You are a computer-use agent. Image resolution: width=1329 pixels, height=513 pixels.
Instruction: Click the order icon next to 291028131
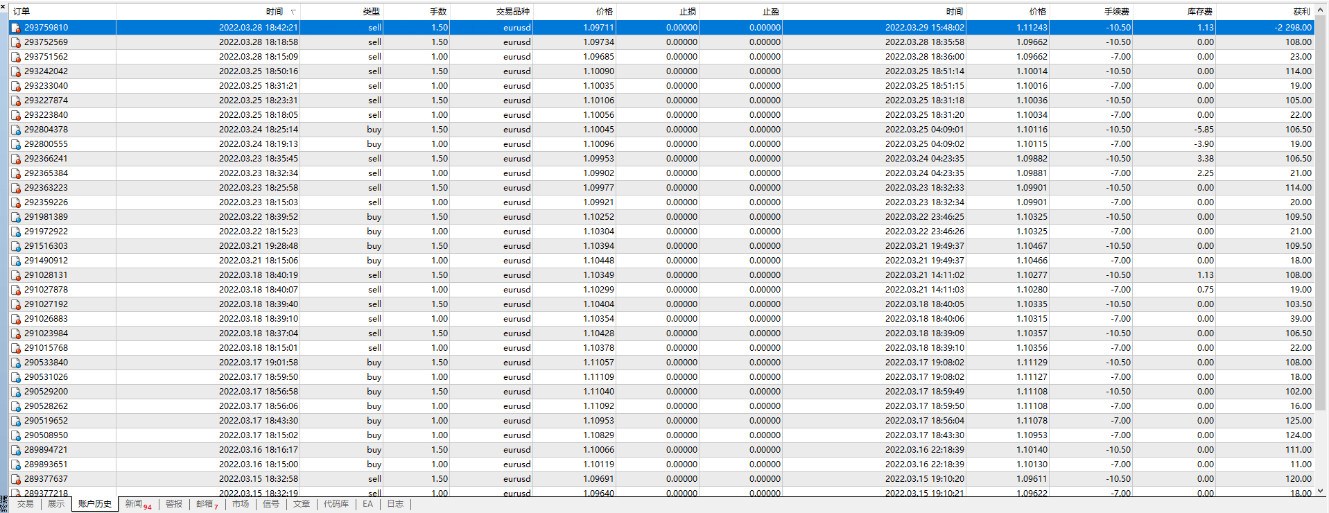(x=16, y=275)
